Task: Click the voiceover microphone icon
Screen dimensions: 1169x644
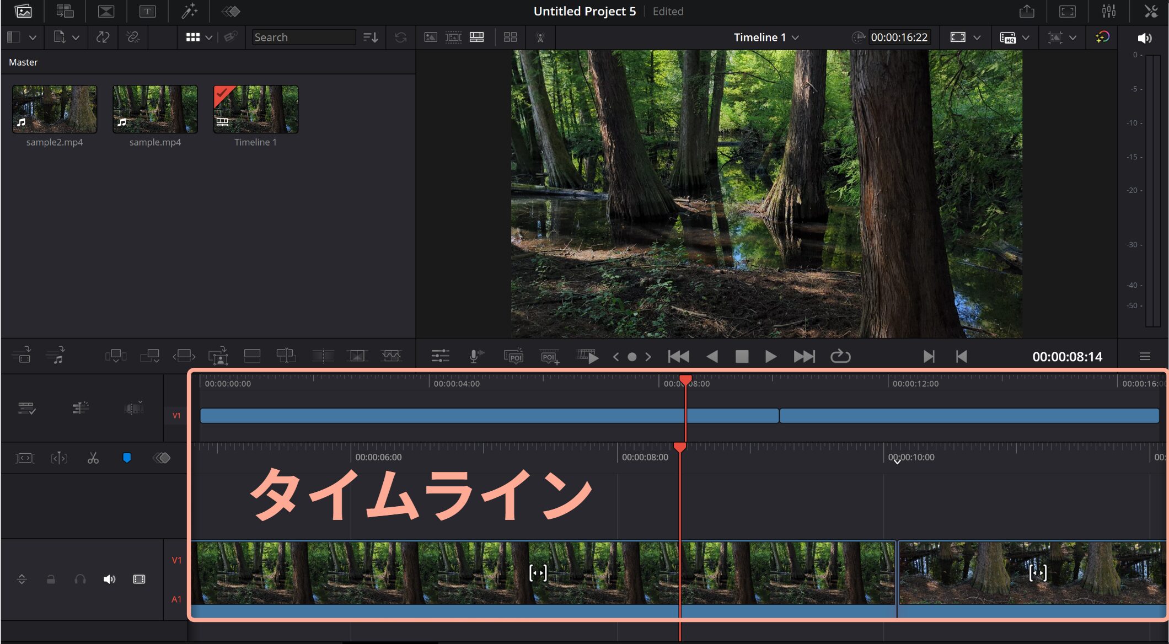Action: coord(476,357)
